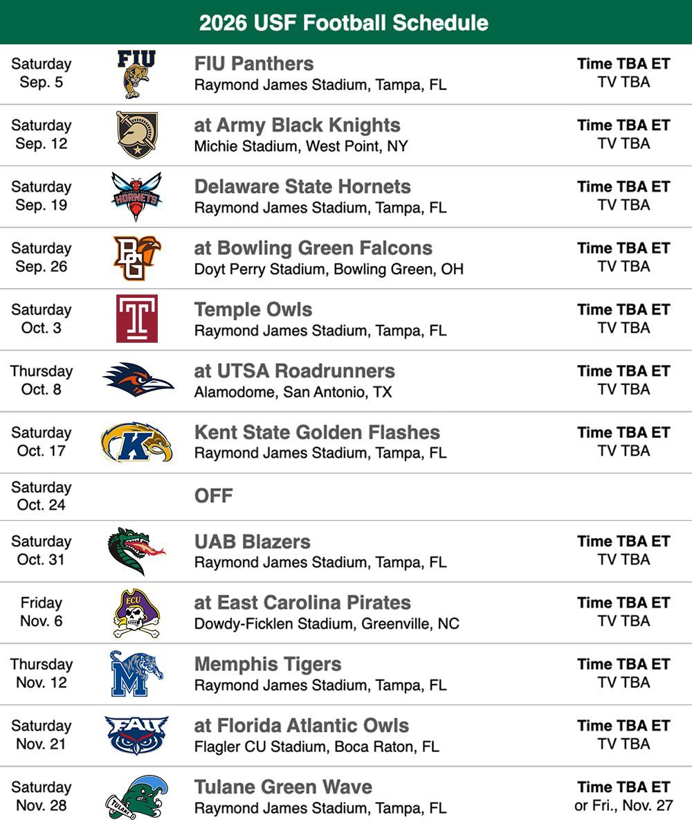Select the East Carolina Pirates logo

[136, 613]
